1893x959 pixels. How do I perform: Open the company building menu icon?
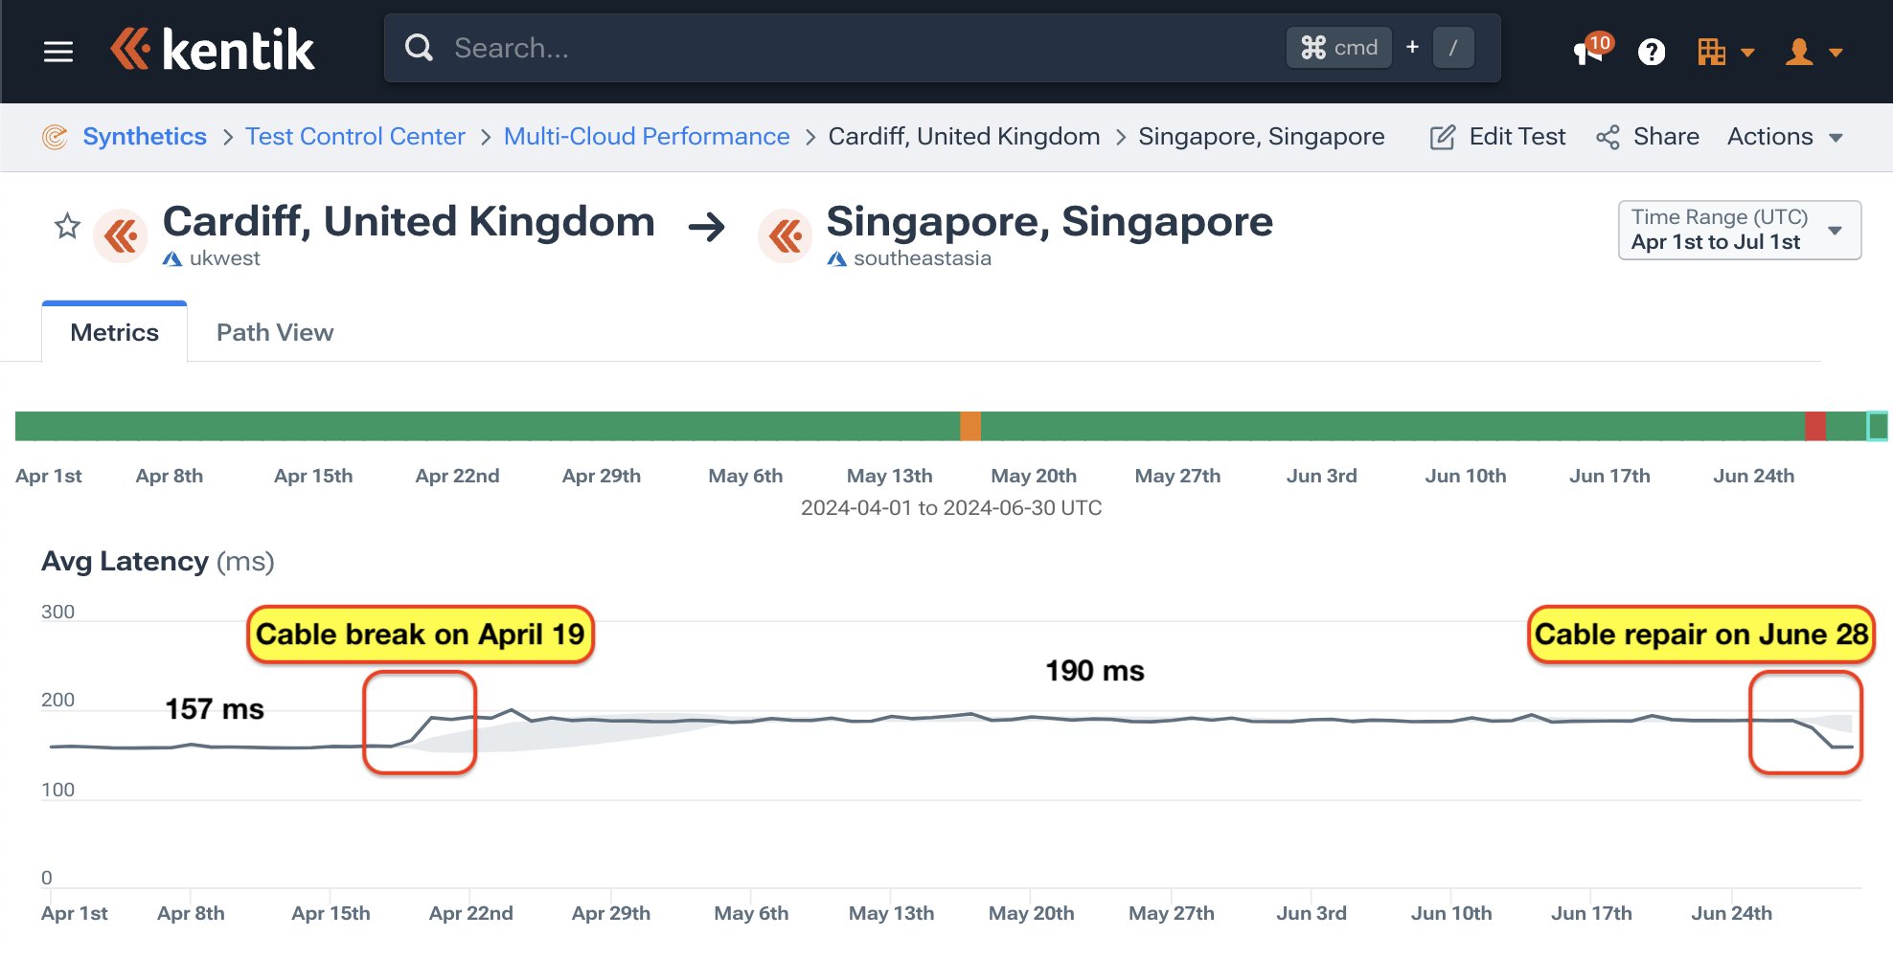(1711, 52)
